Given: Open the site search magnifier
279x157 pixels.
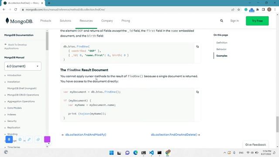Looking at the screenshot, I should pos(221,20).
